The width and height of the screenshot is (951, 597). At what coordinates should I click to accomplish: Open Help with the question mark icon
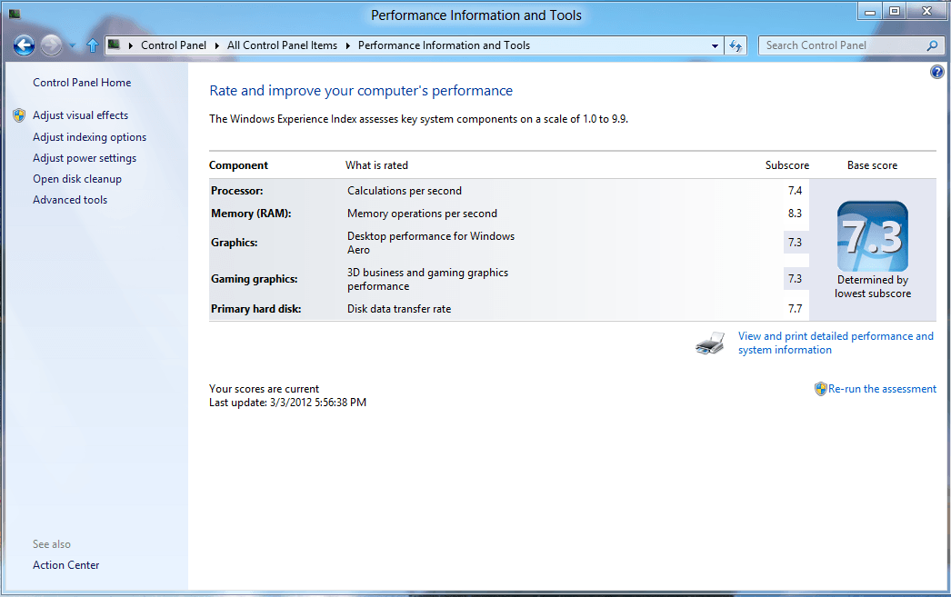click(937, 72)
